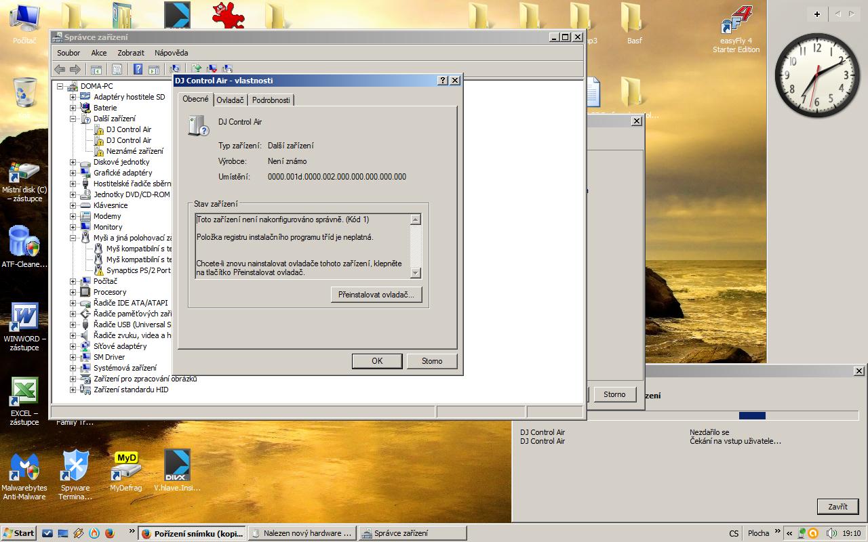Click the Uninstall device red-mark toolbar icon
This screenshot has height=542, width=868.
tap(212, 69)
